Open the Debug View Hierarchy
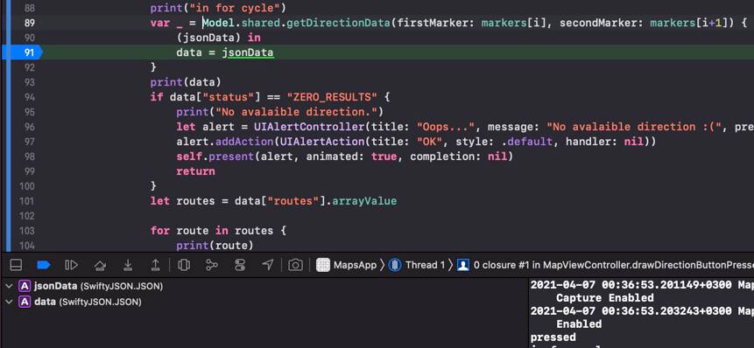This screenshot has width=754, height=348. (x=184, y=264)
